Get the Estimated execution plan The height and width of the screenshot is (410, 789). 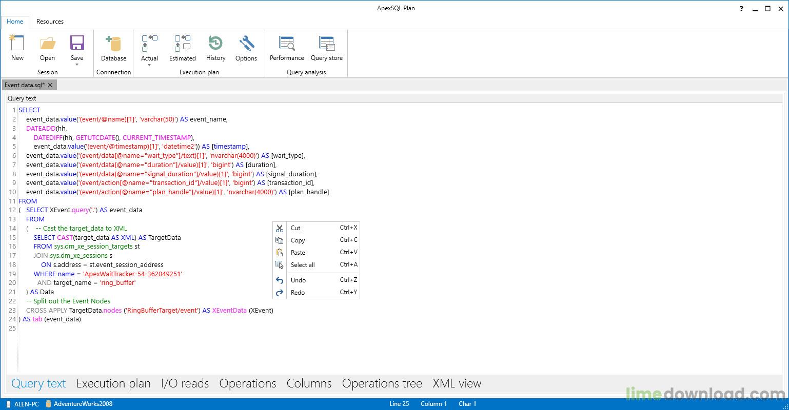click(183, 45)
